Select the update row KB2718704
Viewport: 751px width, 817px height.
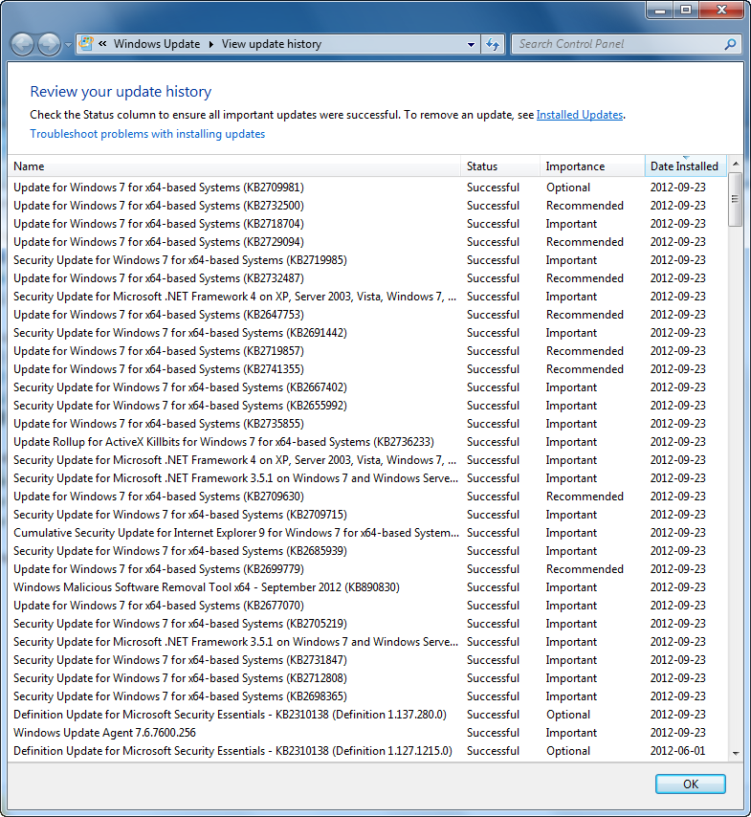point(367,224)
